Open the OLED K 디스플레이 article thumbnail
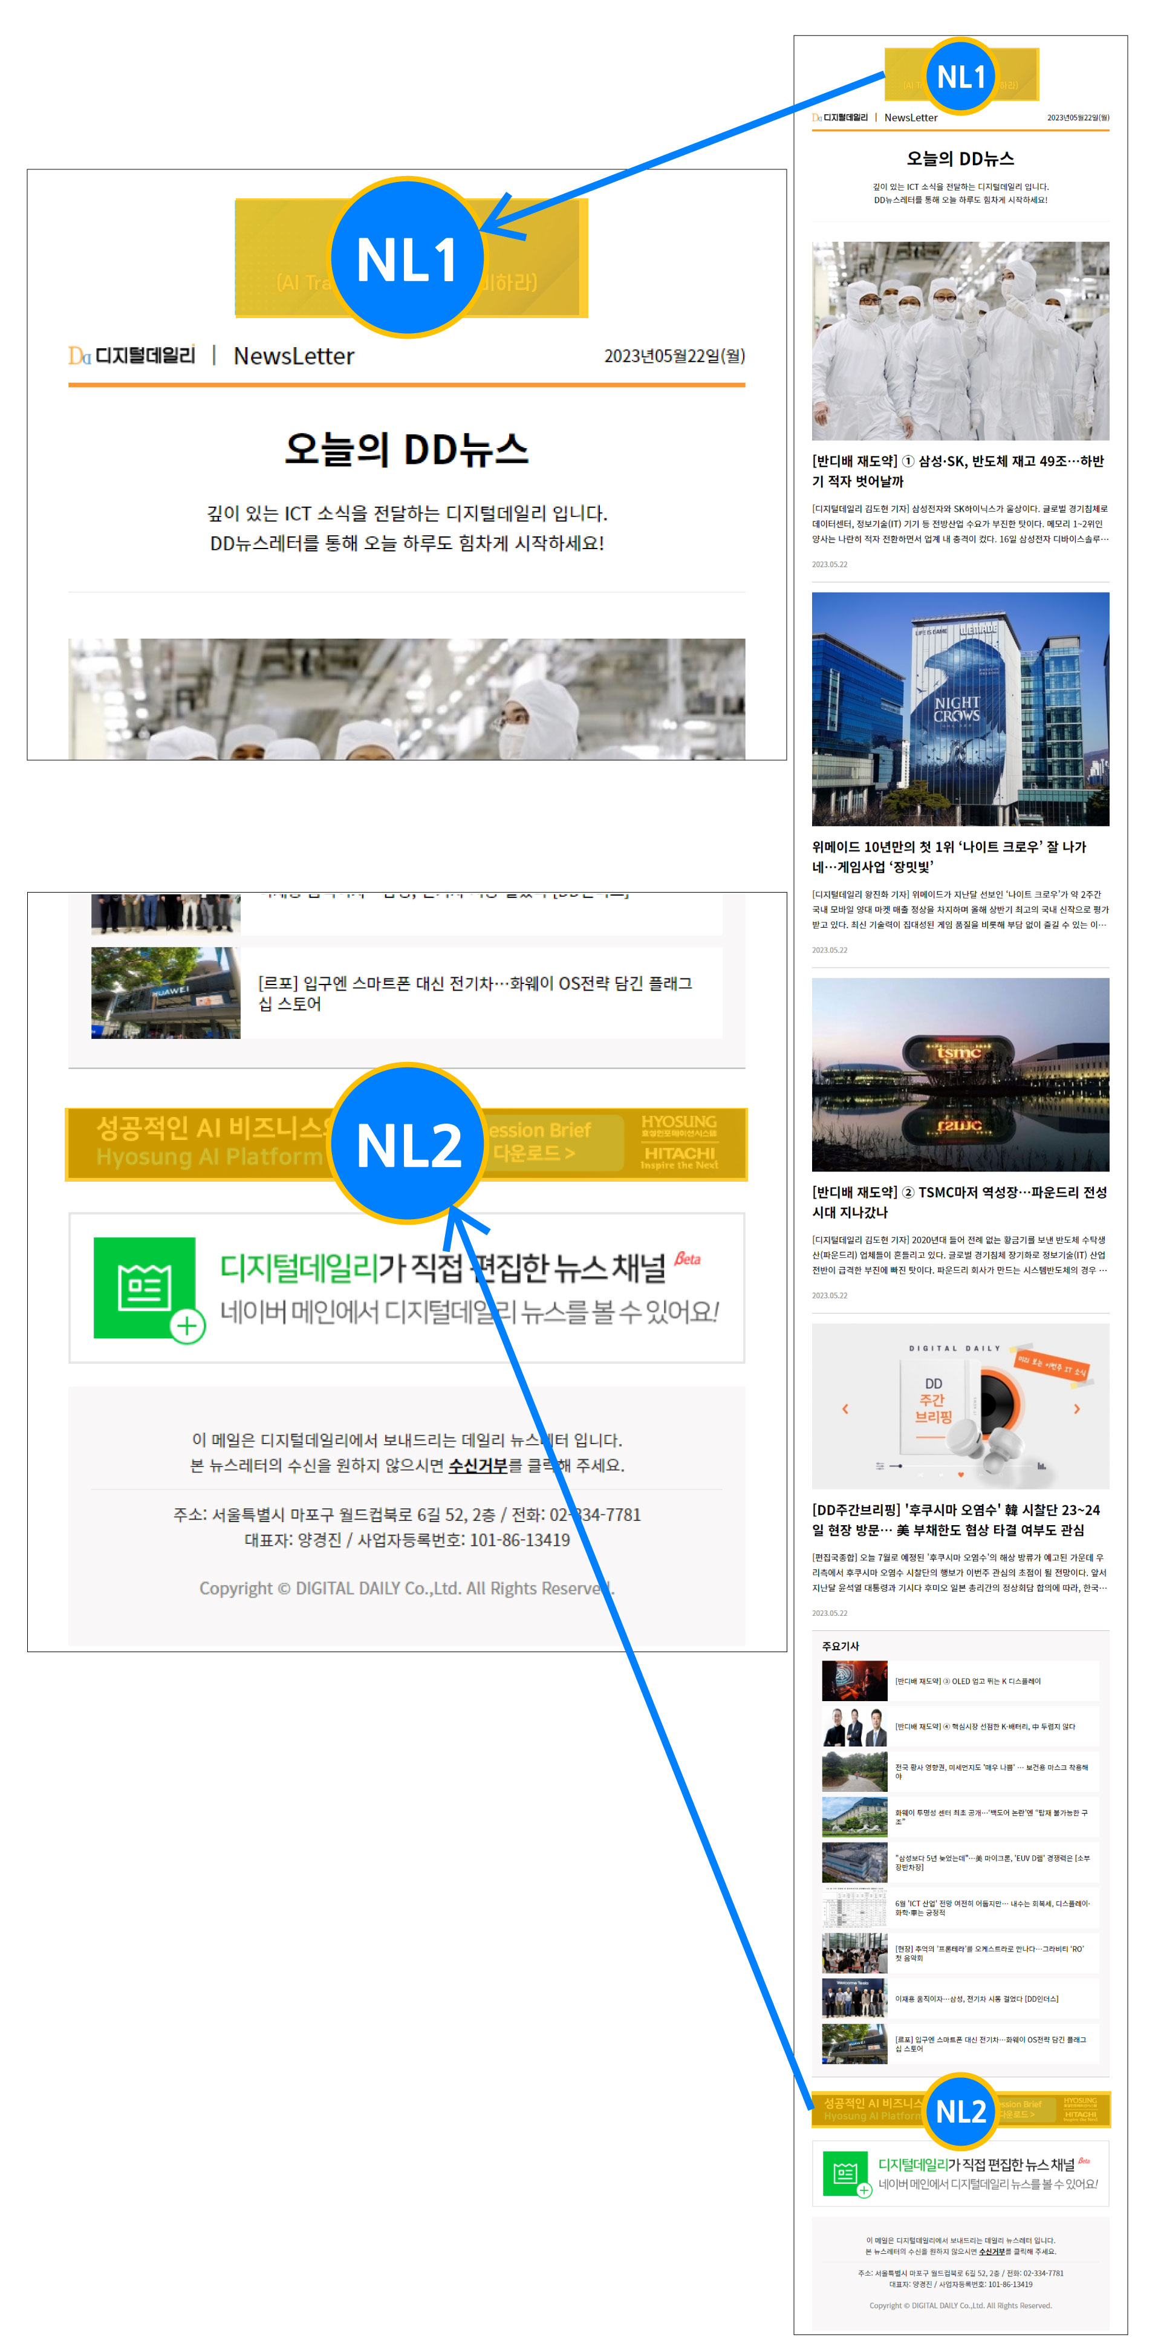This screenshot has height=2347, width=1161. coord(854,1680)
